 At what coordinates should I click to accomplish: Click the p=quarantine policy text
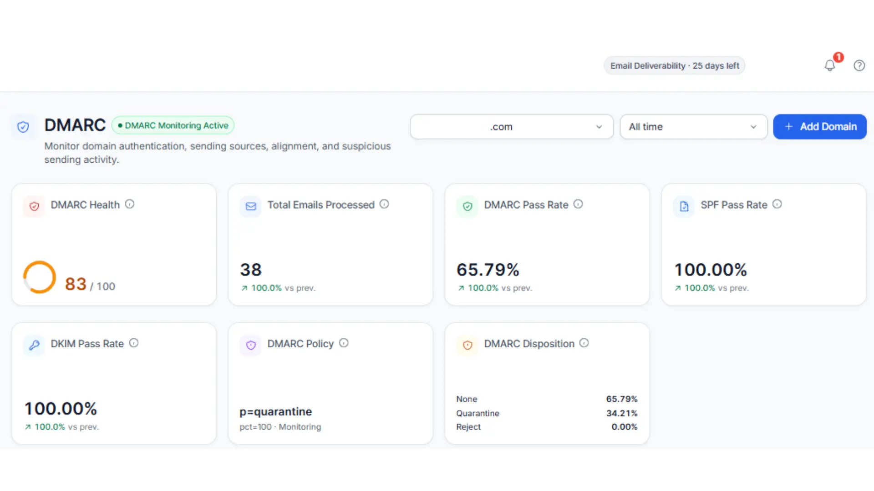(x=276, y=411)
